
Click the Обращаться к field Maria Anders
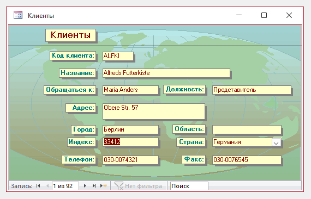[130, 90]
